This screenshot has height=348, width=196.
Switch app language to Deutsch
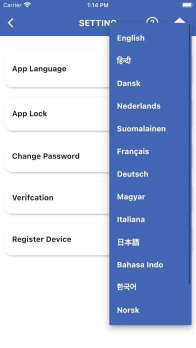(132, 174)
